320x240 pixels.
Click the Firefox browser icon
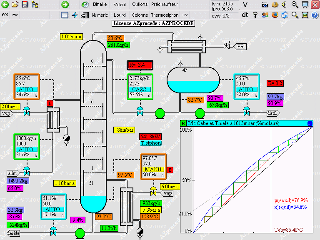(275, 15)
